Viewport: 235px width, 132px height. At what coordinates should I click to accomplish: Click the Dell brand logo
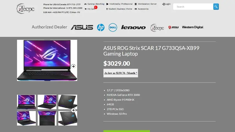click(x=113, y=27)
